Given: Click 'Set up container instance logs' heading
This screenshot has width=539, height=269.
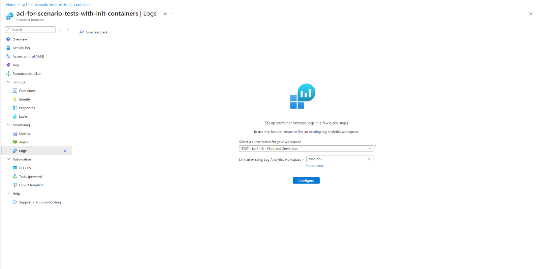Looking at the screenshot, I should coord(306,123).
